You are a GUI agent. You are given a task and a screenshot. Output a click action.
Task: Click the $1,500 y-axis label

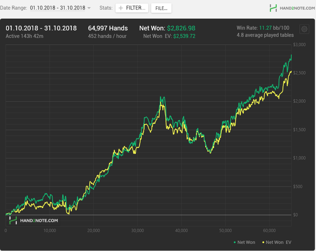pos(299,130)
